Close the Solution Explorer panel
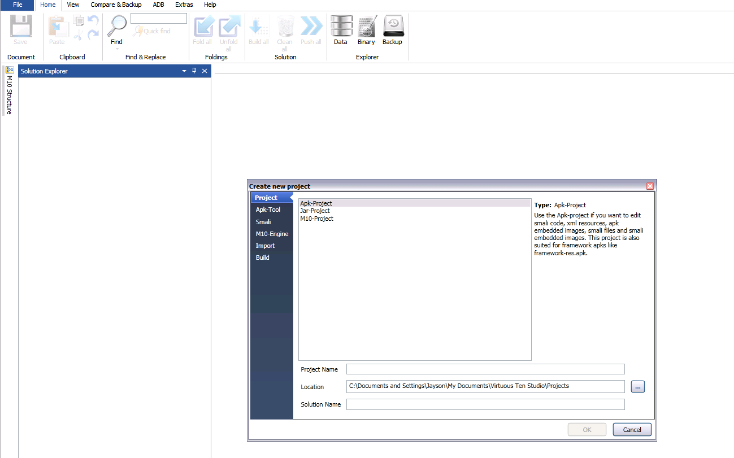 click(205, 71)
